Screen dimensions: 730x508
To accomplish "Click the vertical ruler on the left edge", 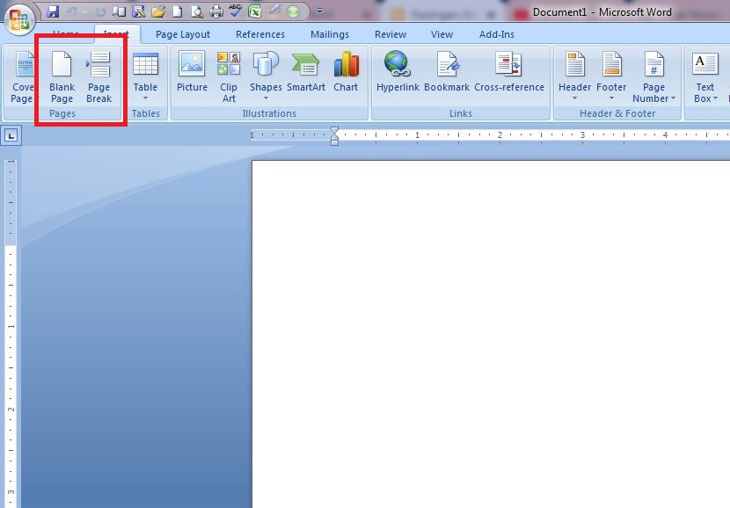I will click(x=11, y=333).
